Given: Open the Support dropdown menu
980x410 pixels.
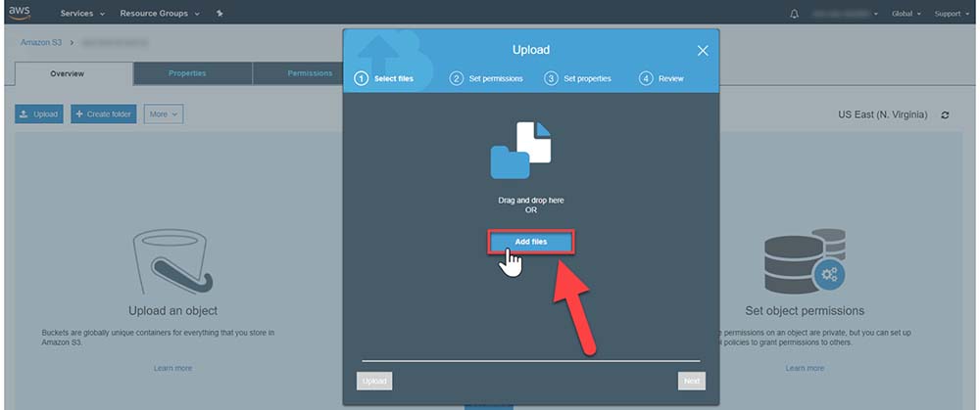Looking at the screenshot, I should click(952, 13).
